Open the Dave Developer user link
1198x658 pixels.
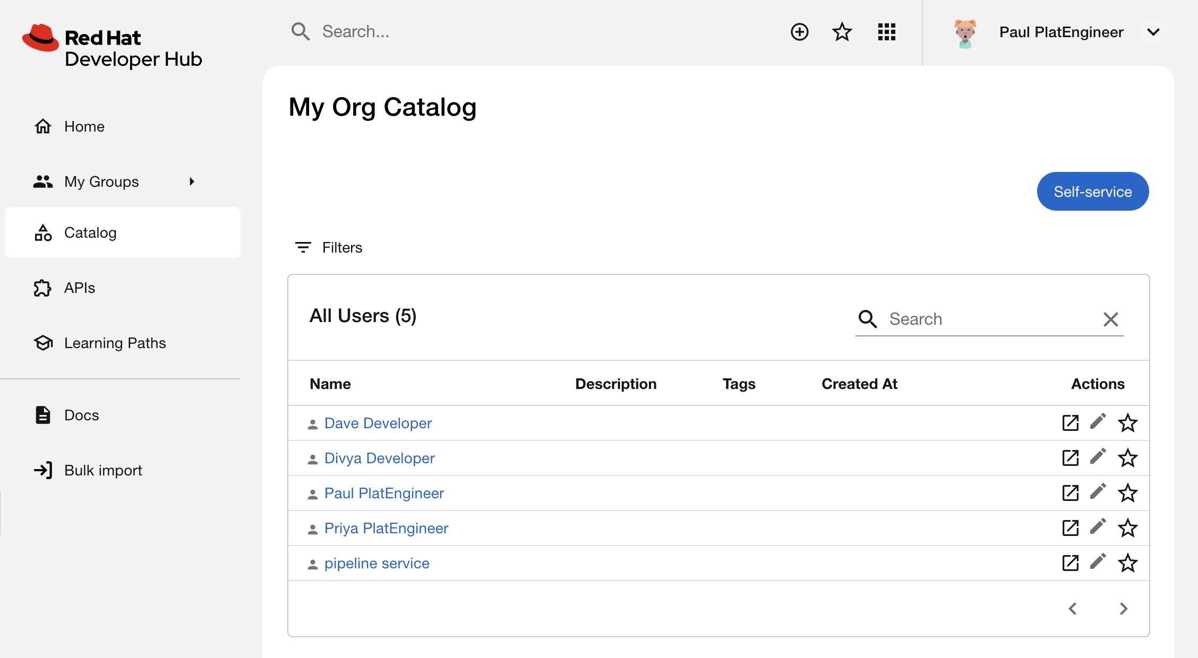click(378, 423)
